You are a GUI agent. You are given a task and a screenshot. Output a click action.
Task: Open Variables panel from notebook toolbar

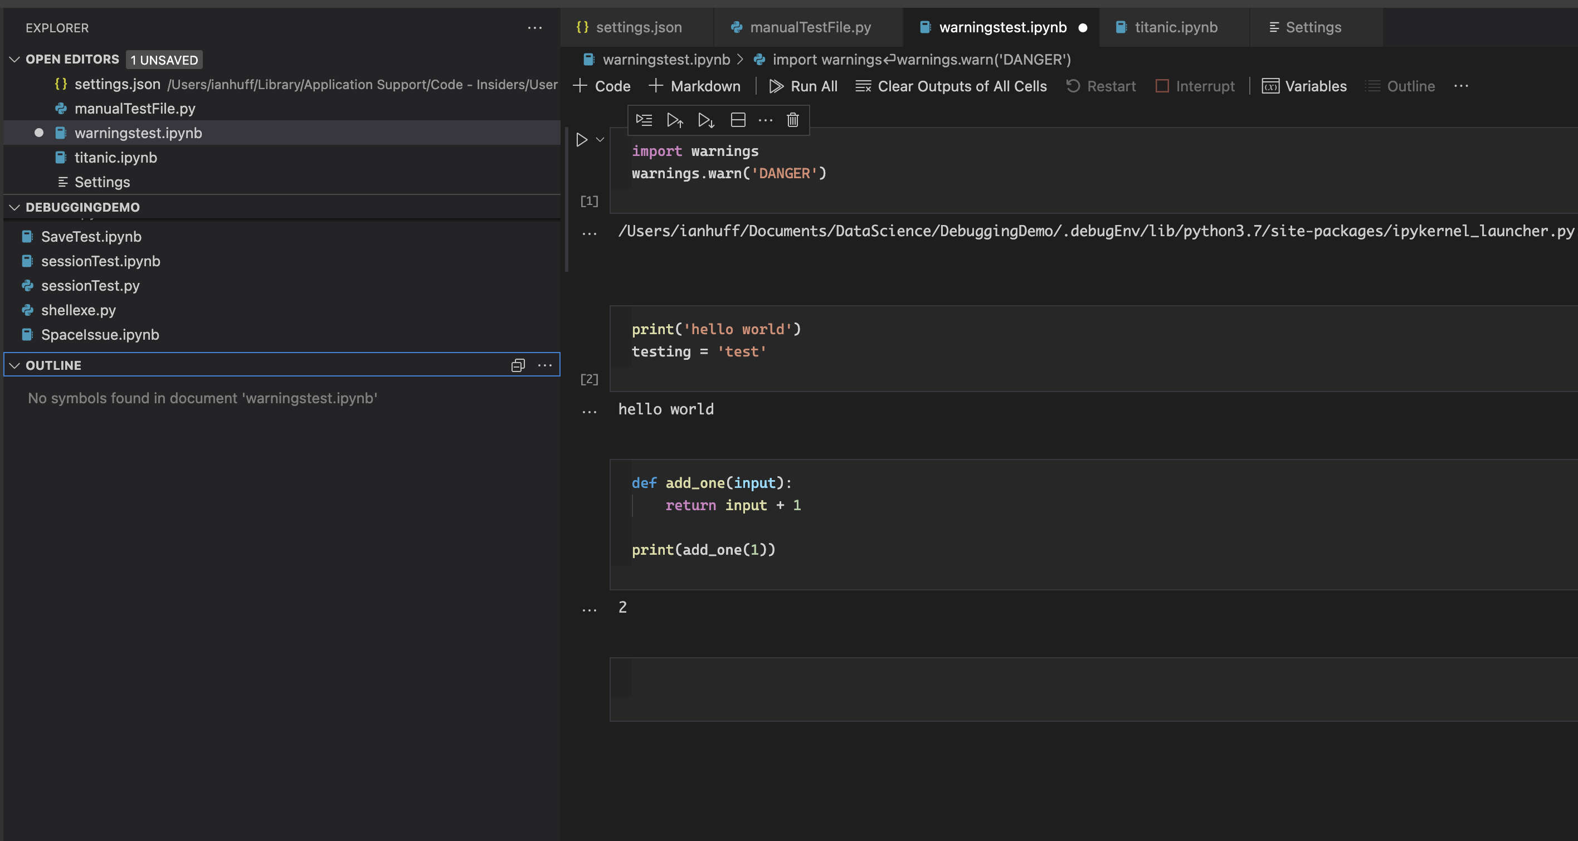(1305, 86)
